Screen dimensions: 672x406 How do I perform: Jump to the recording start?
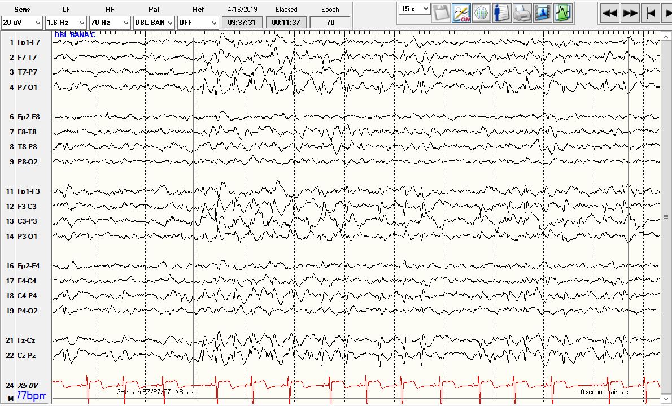coord(651,13)
